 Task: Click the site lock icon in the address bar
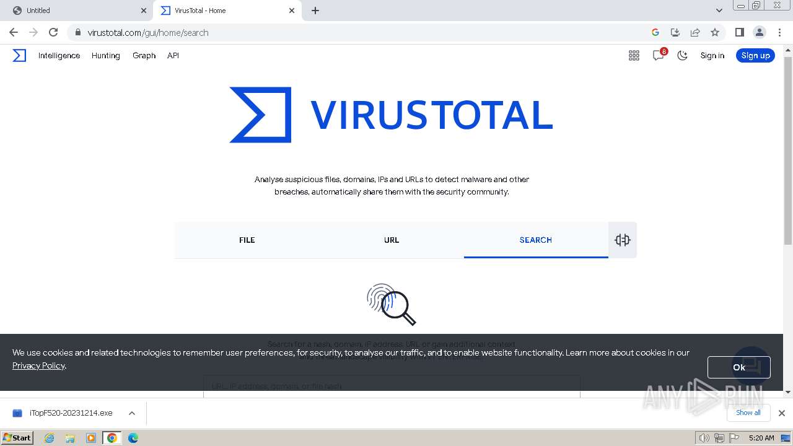tap(78, 32)
